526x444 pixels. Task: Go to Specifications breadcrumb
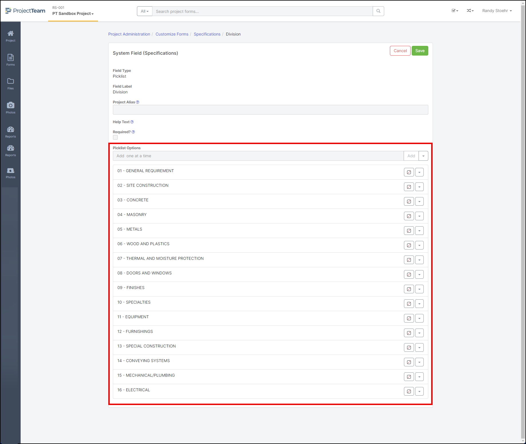(x=207, y=34)
